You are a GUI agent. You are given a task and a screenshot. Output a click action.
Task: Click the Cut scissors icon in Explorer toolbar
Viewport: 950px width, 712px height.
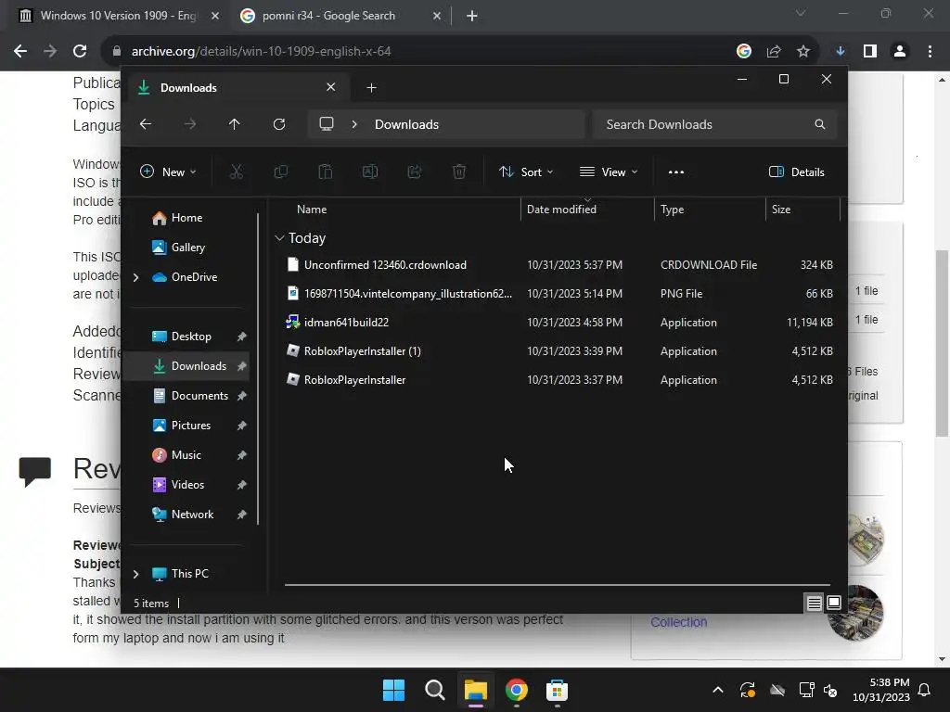pyautogui.click(x=237, y=172)
